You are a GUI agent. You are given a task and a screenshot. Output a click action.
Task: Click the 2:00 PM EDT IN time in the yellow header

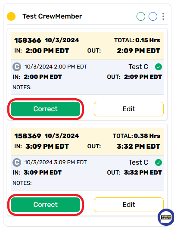(47, 51)
